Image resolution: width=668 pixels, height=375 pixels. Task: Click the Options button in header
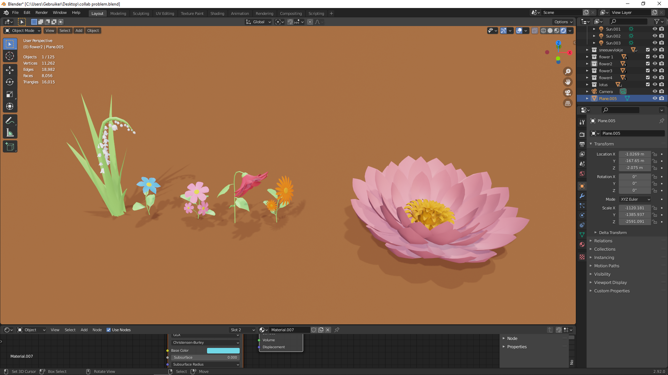pyautogui.click(x=563, y=22)
